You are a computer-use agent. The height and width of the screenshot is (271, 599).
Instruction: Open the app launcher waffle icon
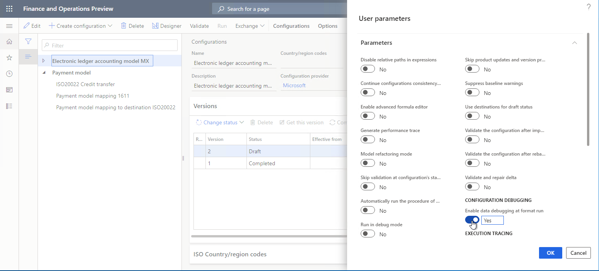click(9, 8)
